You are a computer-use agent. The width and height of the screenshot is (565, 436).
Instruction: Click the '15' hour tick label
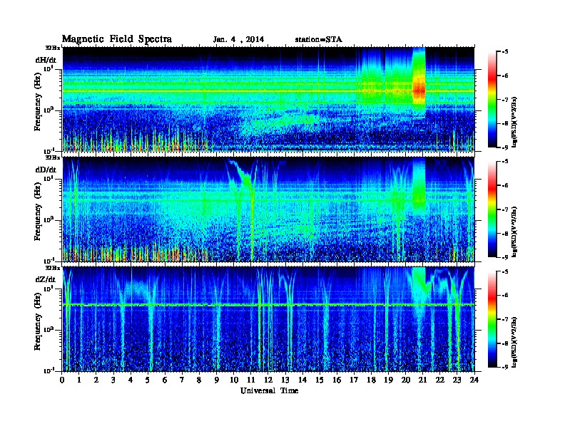(x=320, y=380)
